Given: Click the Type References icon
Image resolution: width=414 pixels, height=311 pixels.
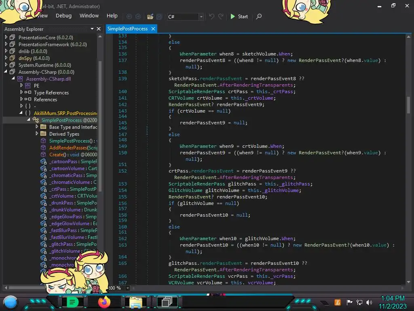Looking at the screenshot, I should 28,92.
